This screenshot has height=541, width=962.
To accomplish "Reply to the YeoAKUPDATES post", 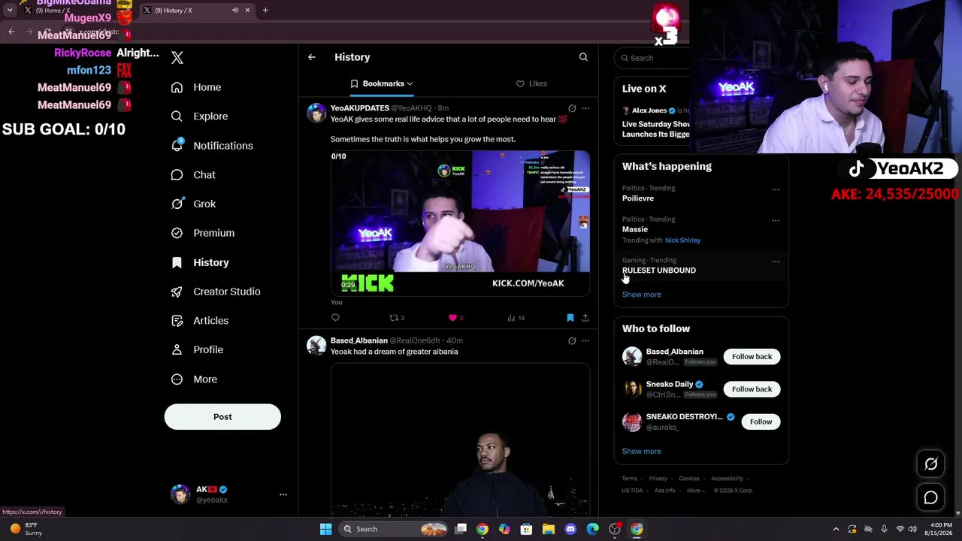I will [x=335, y=318].
